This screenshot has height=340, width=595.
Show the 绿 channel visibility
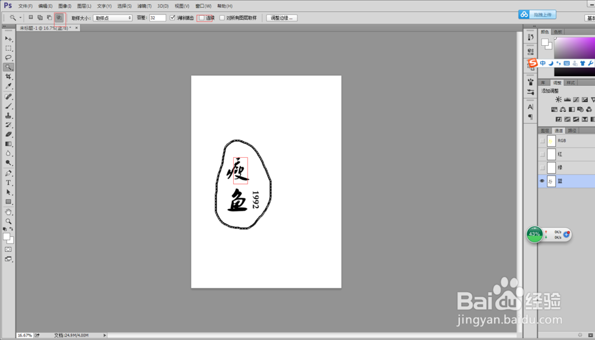(542, 167)
